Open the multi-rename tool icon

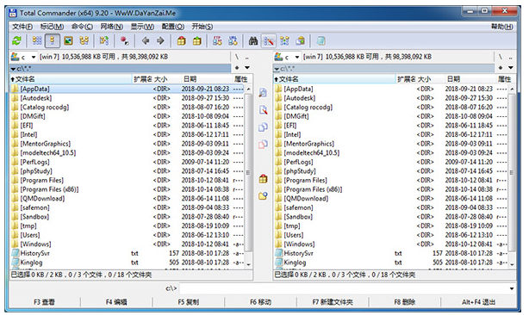click(x=269, y=41)
